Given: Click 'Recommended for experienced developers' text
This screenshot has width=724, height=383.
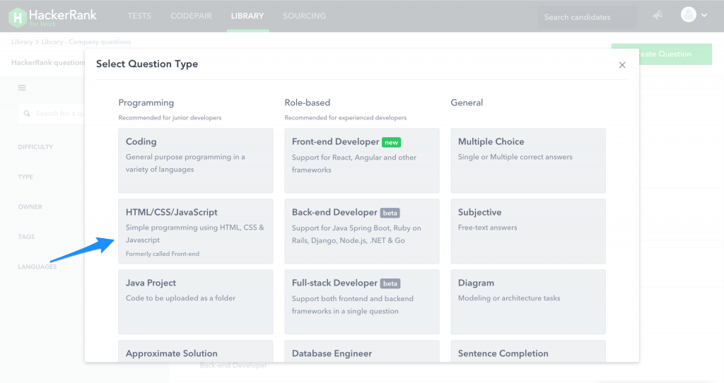Looking at the screenshot, I should (345, 118).
